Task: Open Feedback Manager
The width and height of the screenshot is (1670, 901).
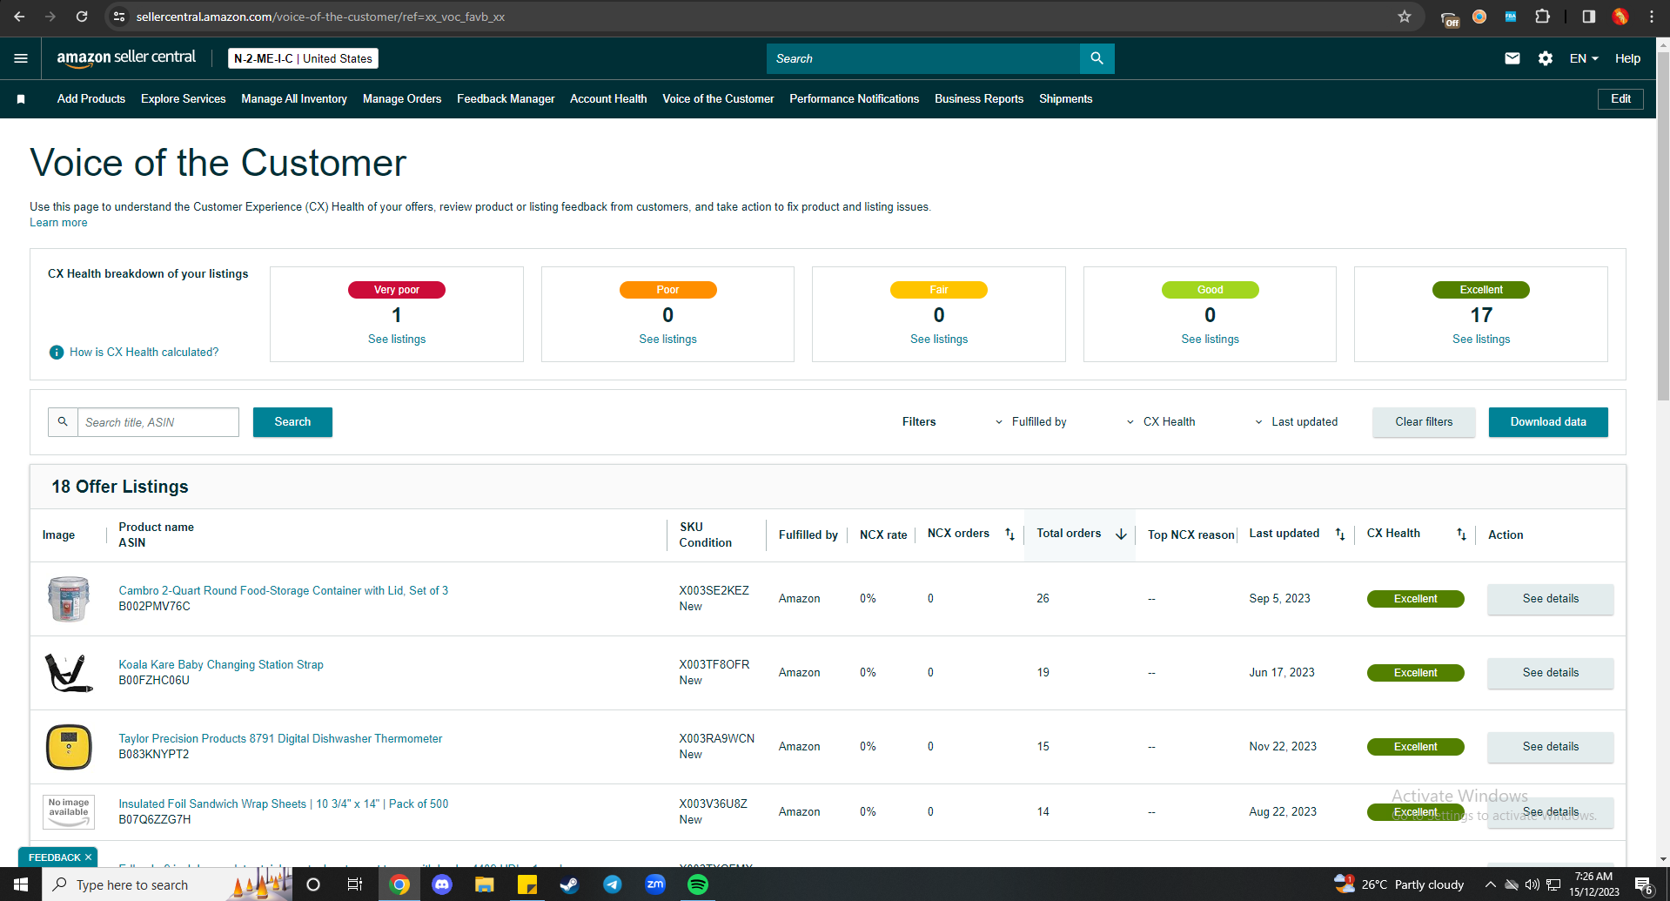Action: pyautogui.click(x=506, y=99)
